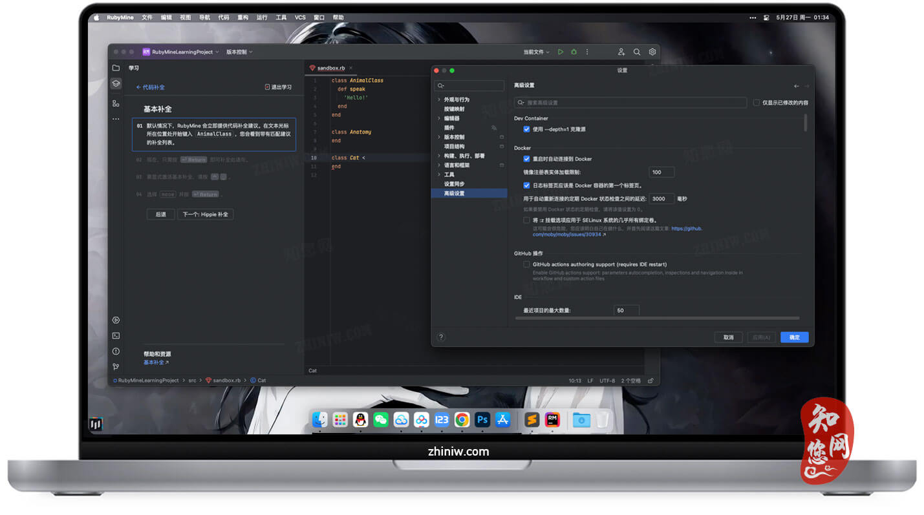Open the '文件' menu in the menu bar

point(147,17)
